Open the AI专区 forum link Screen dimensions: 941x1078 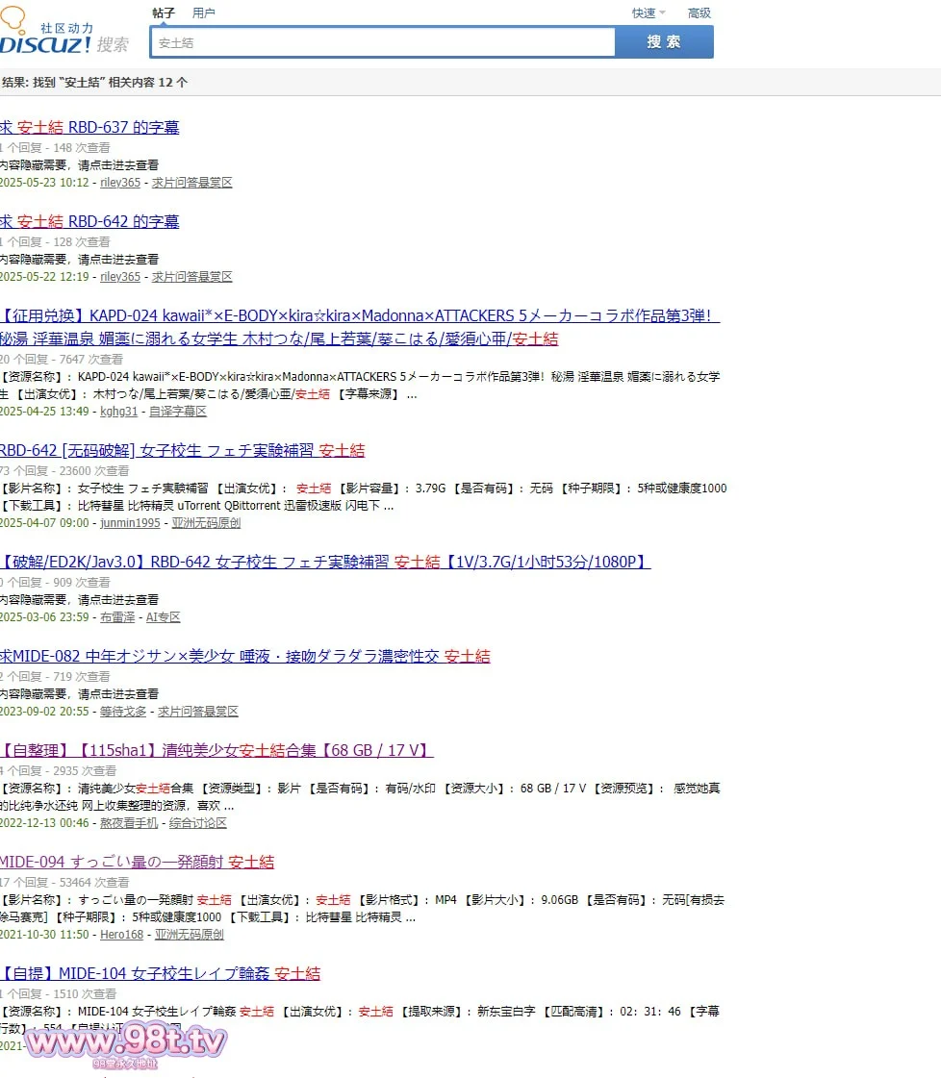pos(164,617)
